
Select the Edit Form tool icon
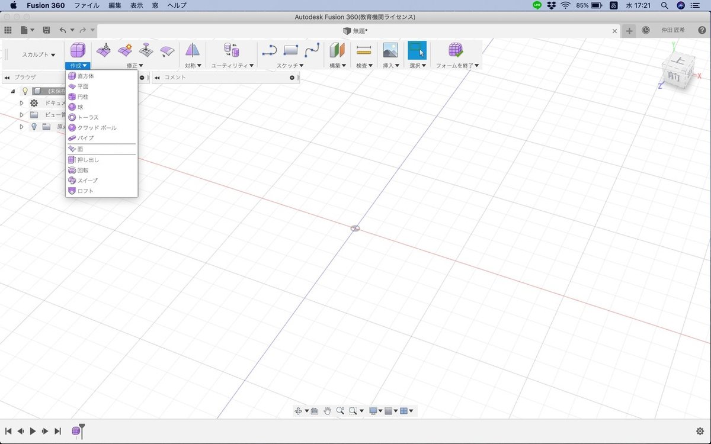(104, 50)
